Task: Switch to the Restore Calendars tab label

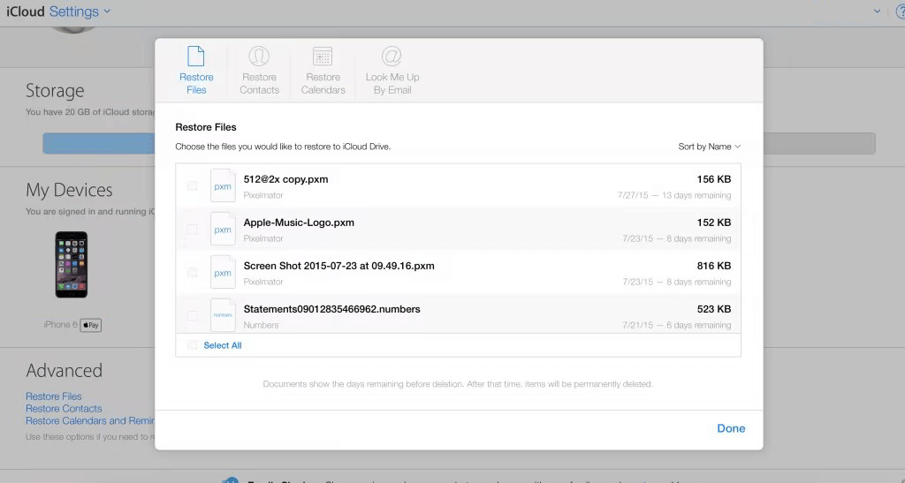Action: coord(323,84)
